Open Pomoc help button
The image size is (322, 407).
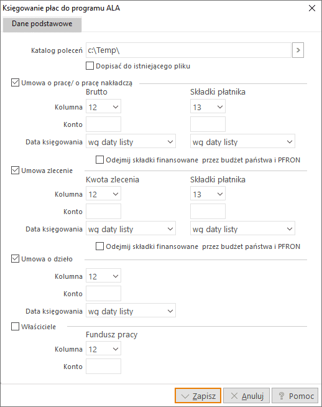click(295, 396)
